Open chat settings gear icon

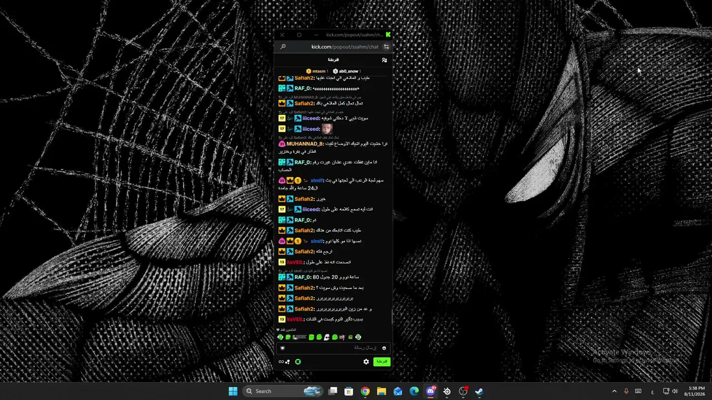(x=366, y=362)
